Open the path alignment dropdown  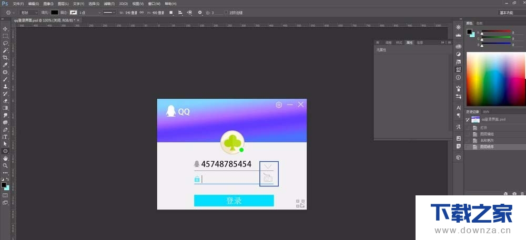click(x=180, y=13)
